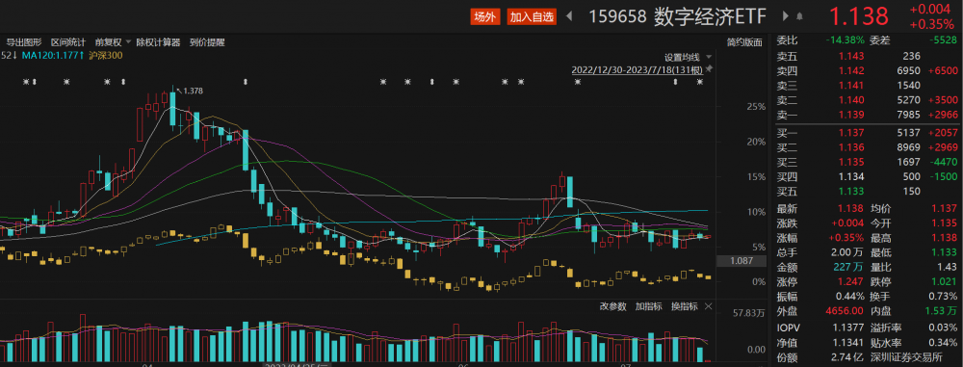This screenshot has height=367, width=963.
Task: Open 除权计算器 ex-rights calculator
Action: [x=159, y=42]
